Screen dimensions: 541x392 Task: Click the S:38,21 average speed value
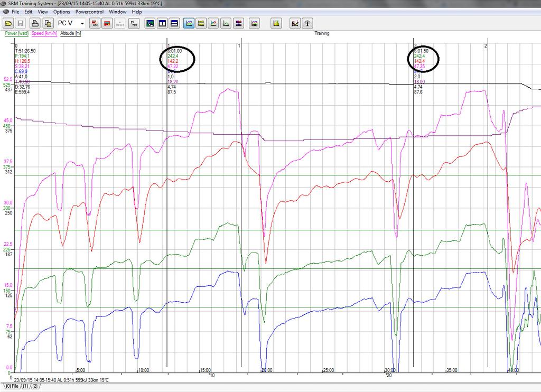22,67
